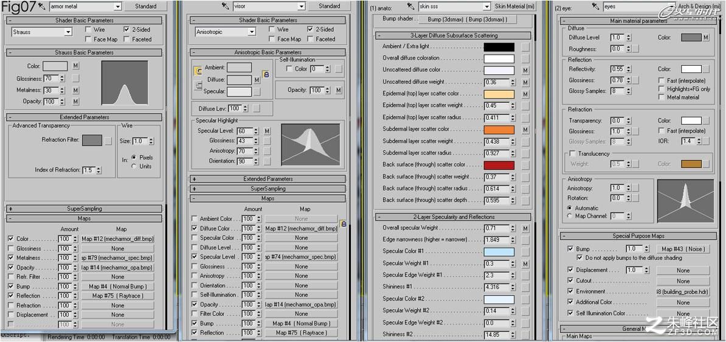Open Map #75 (Raytrace) in visor Maps

[302, 333]
